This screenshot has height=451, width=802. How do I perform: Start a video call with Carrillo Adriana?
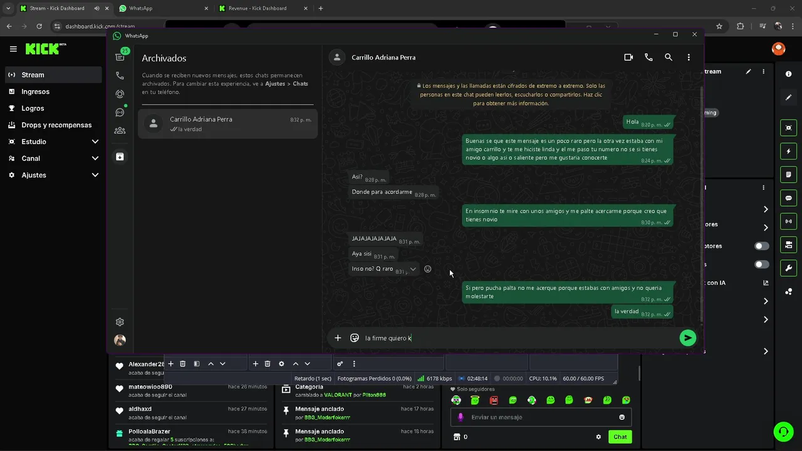628,57
